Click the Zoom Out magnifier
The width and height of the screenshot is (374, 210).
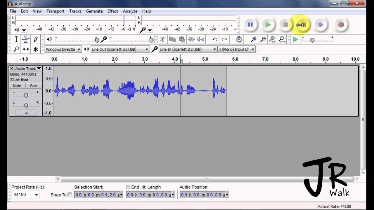(263, 39)
